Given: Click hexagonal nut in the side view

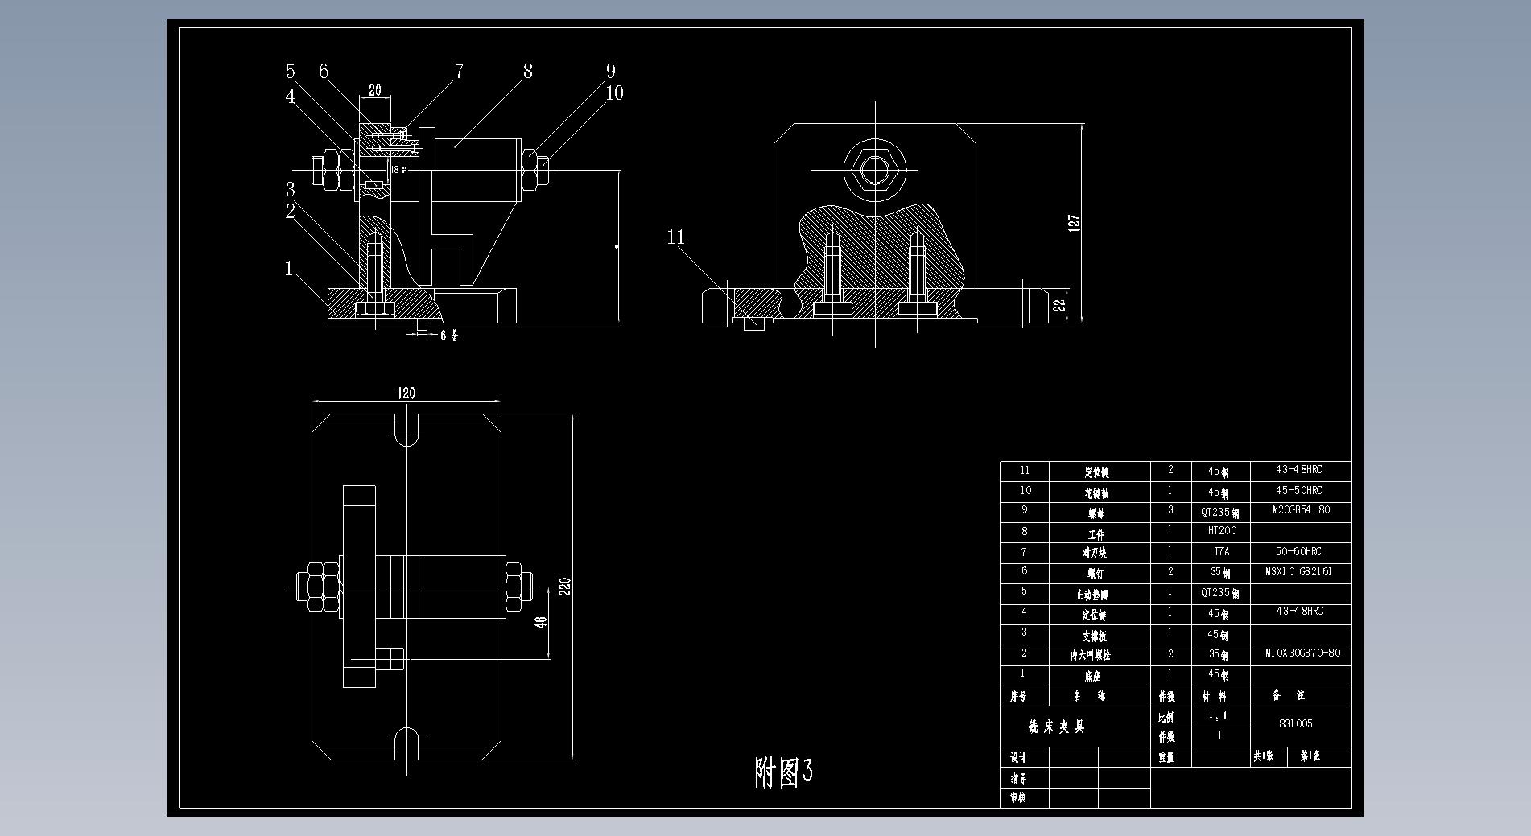Looking at the screenshot, I should [x=875, y=169].
